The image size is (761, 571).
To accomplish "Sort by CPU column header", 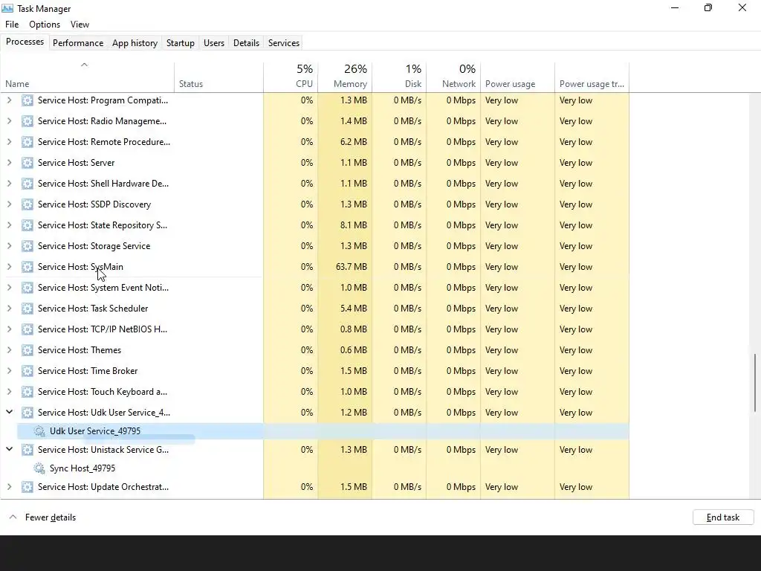I will (x=291, y=77).
